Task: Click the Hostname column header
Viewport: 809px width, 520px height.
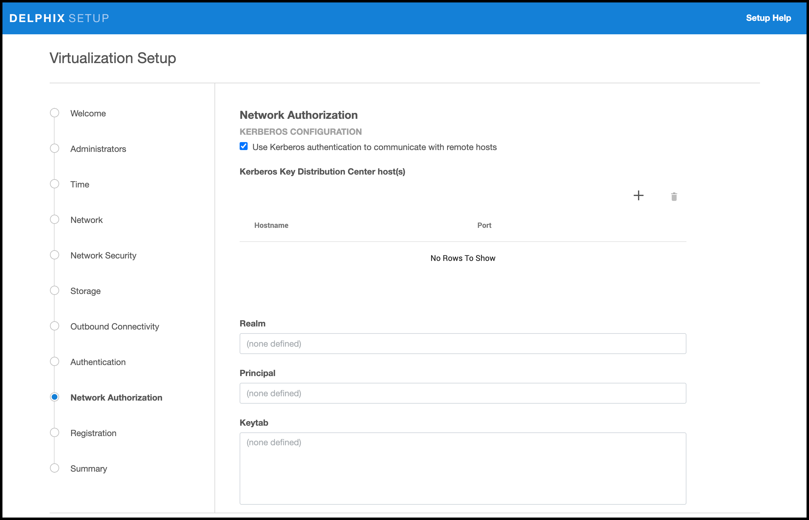Action: [271, 225]
